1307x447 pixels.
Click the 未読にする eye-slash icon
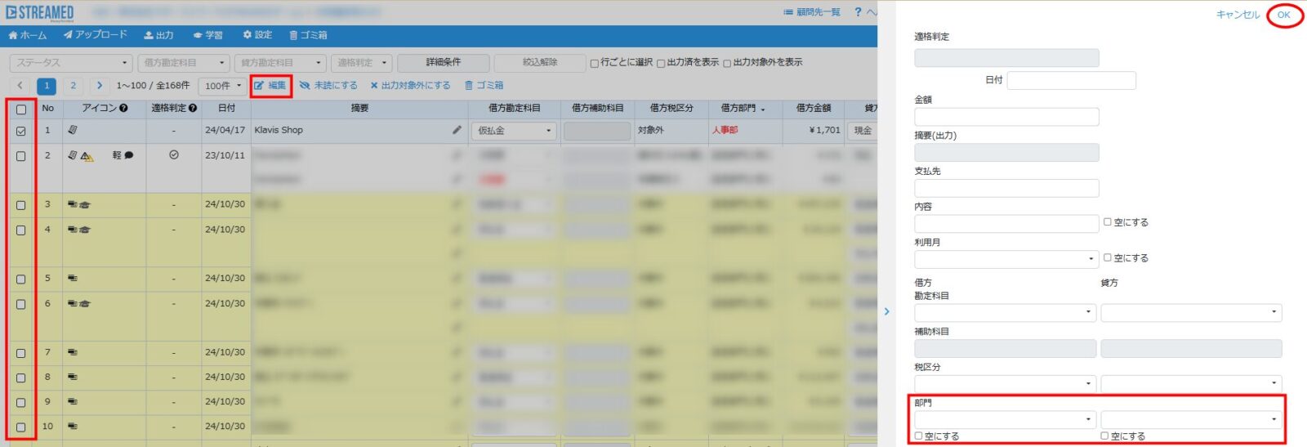(x=305, y=86)
